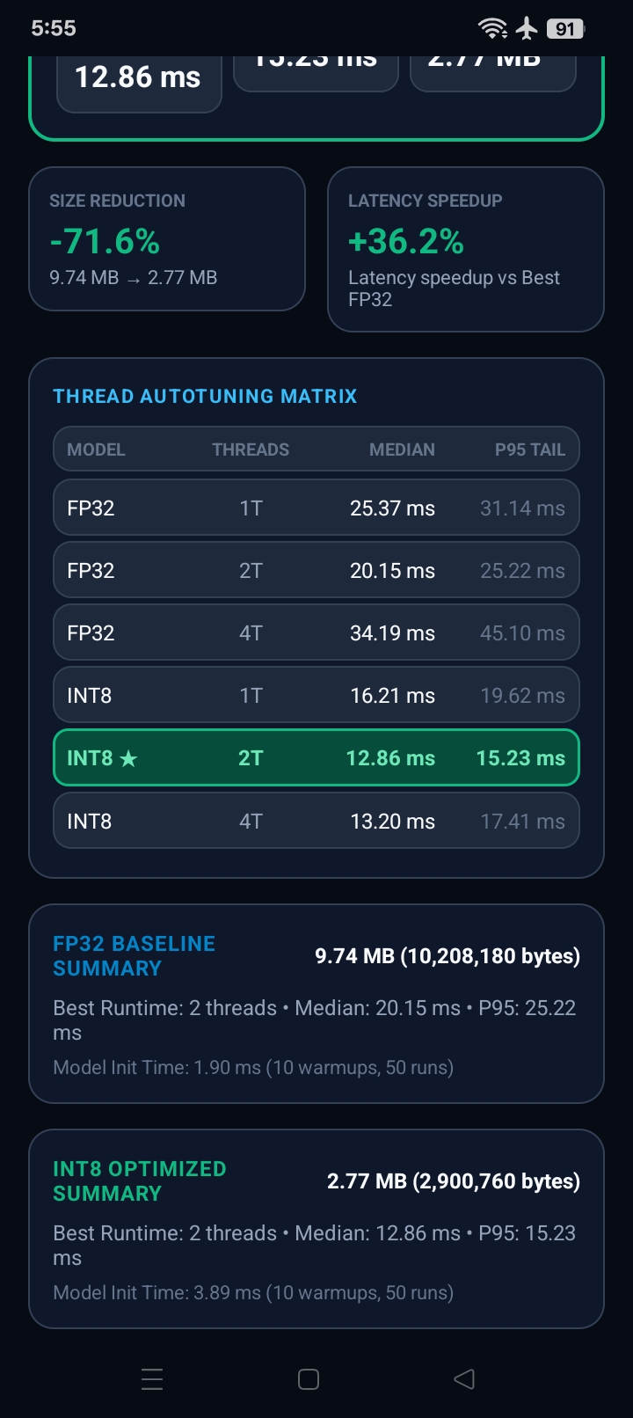Tap the P95 TAIL column header
Image resolution: width=633 pixels, height=1418 pixels.
(530, 450)
